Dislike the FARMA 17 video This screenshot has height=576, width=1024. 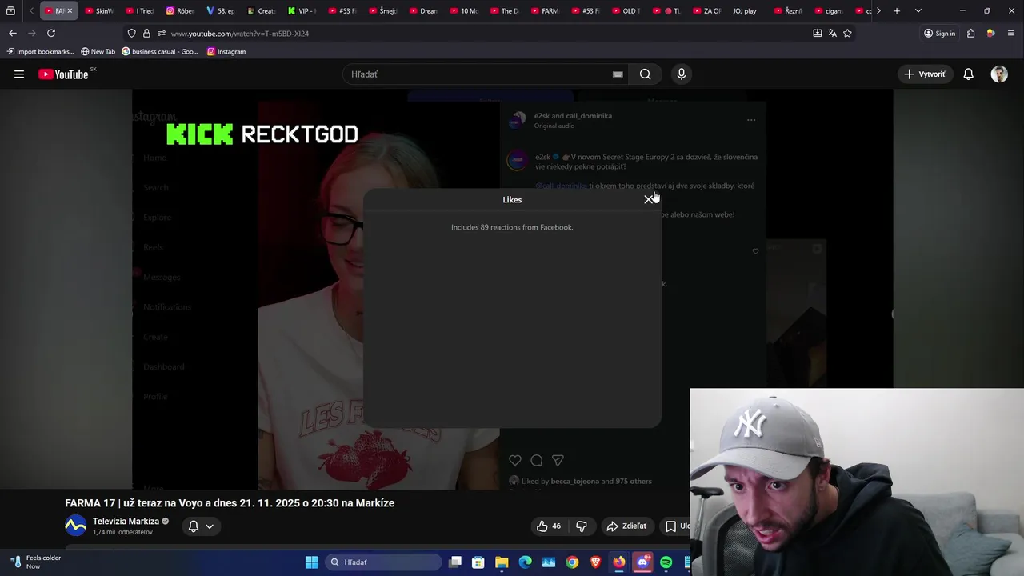[x=582, y=526]
